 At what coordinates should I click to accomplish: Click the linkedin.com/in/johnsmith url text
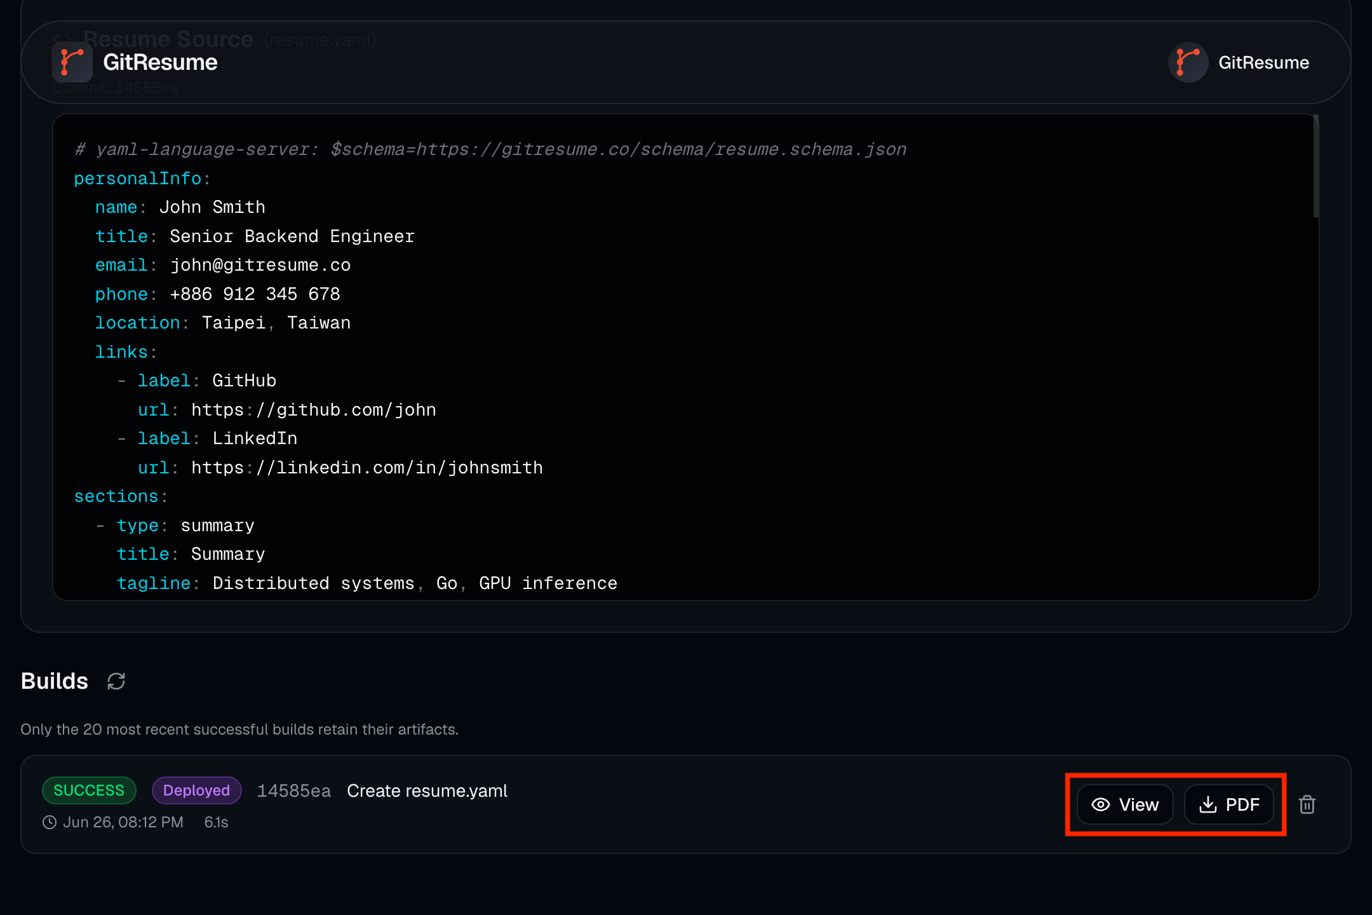[x=367, y=468]
